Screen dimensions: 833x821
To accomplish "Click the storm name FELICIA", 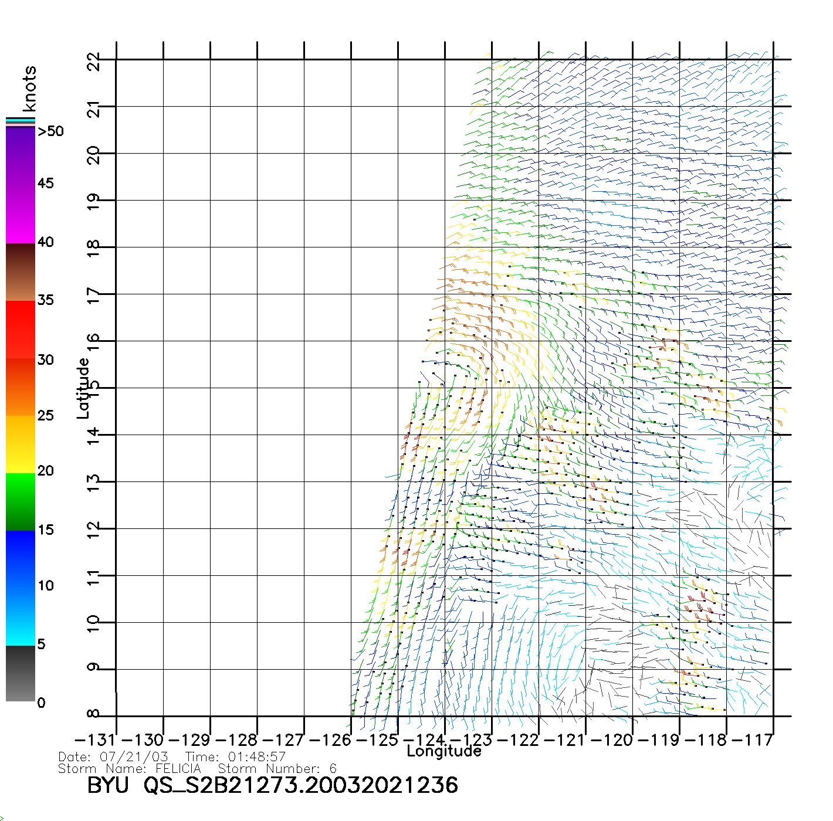I will tap(178, 769).
